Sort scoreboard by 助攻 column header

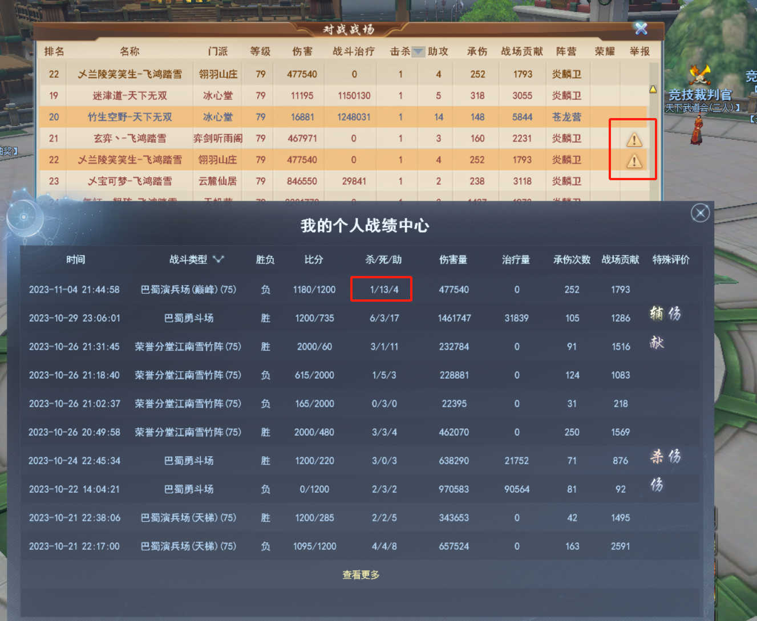(438, 51)
